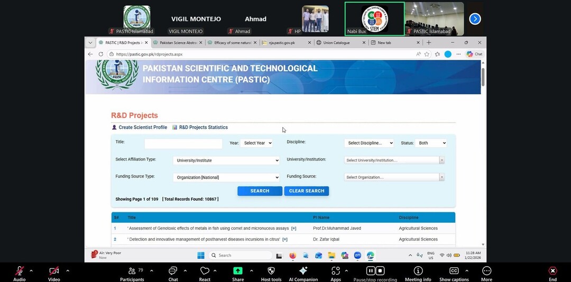571x282 pixels.
Task: Go back in the browser
Action: tap(90, 54)
